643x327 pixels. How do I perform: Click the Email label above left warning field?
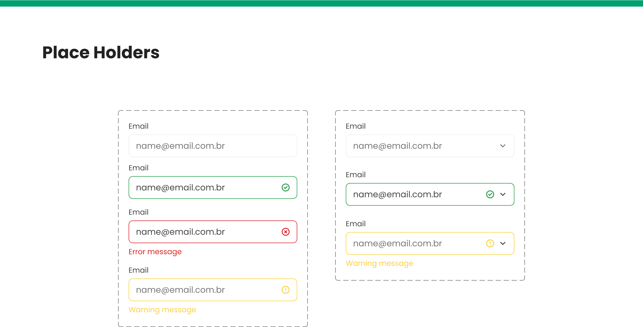pos(138,270)
